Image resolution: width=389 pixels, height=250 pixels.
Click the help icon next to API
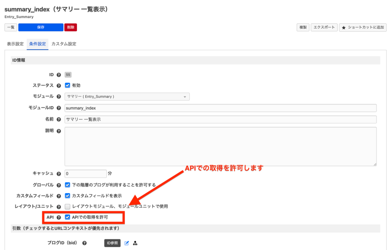(x=59, y=217)
